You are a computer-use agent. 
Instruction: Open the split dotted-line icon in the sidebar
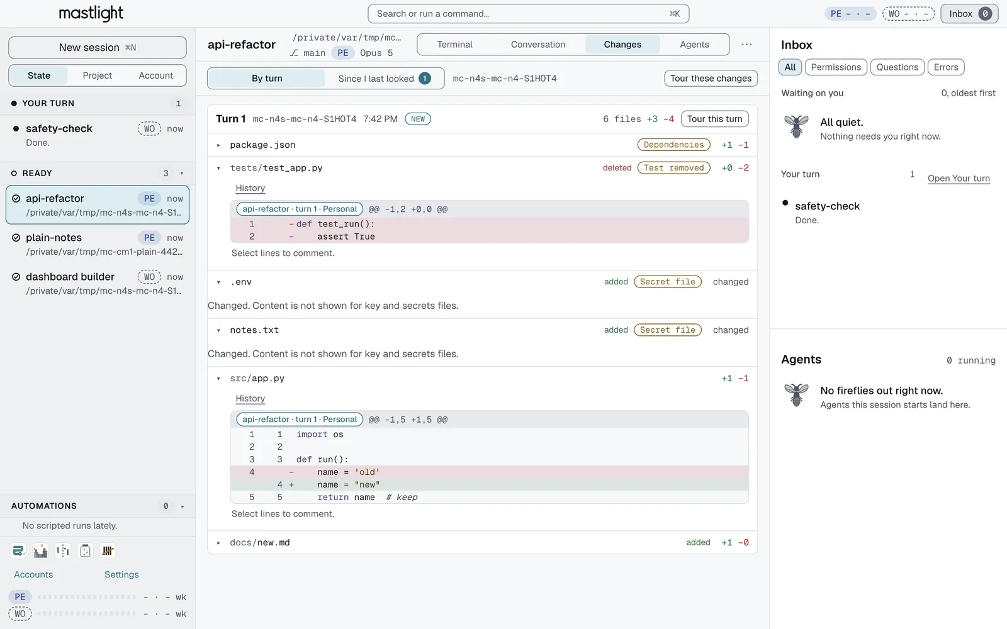(63, 551)
